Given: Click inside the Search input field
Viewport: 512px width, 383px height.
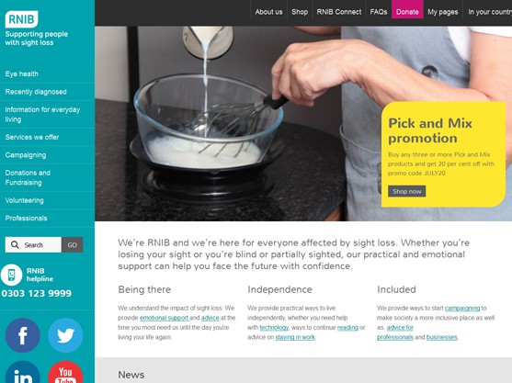Looking at the screenshot, I should [33, 244].
